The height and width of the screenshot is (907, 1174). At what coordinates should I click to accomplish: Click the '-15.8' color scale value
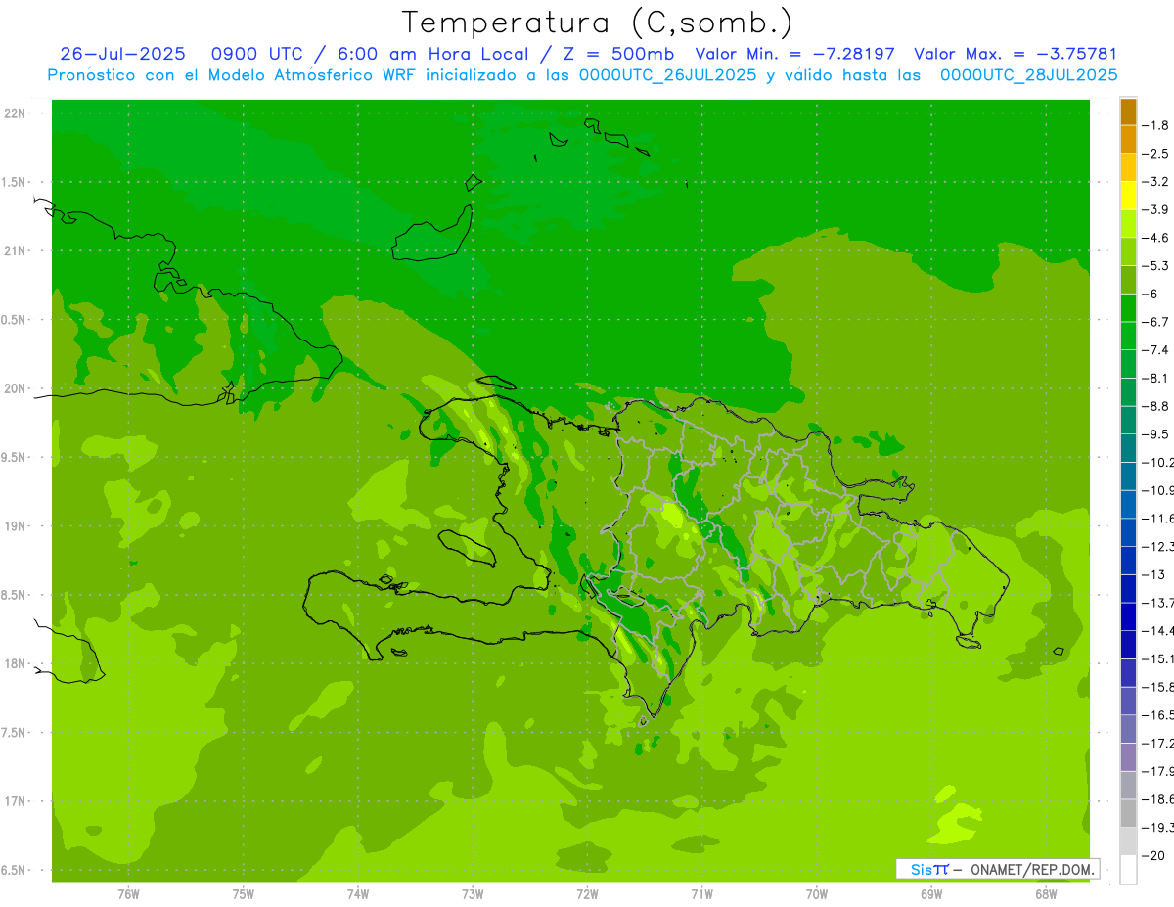click(x=1158, y=687)
